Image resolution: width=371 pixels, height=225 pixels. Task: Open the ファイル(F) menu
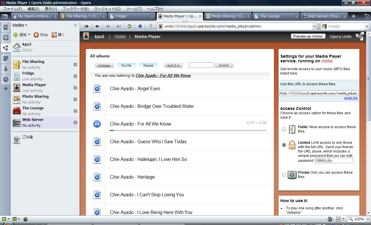pyautogui.click(x=12, y=9)
